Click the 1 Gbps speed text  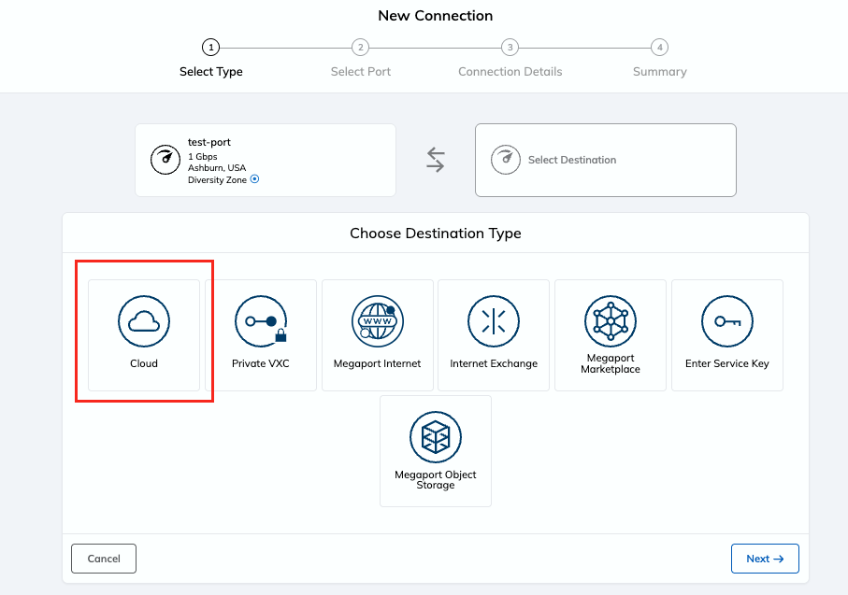tap(203, 156)
